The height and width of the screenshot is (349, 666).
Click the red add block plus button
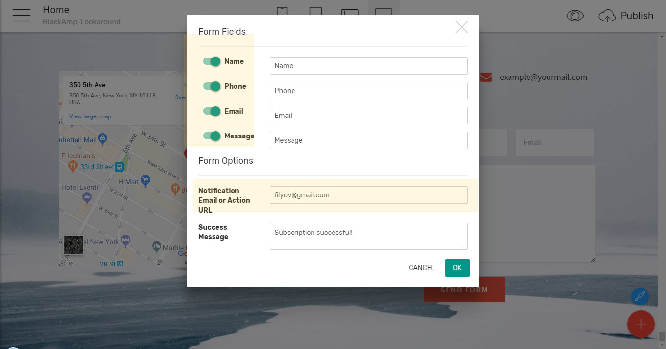(x=641, y=324)
